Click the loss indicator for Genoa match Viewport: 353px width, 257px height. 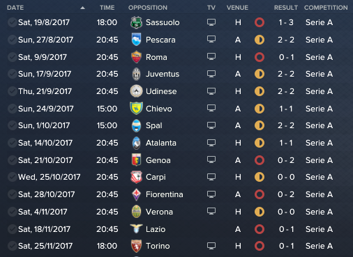pyautogui.click(x=260, y=160)
